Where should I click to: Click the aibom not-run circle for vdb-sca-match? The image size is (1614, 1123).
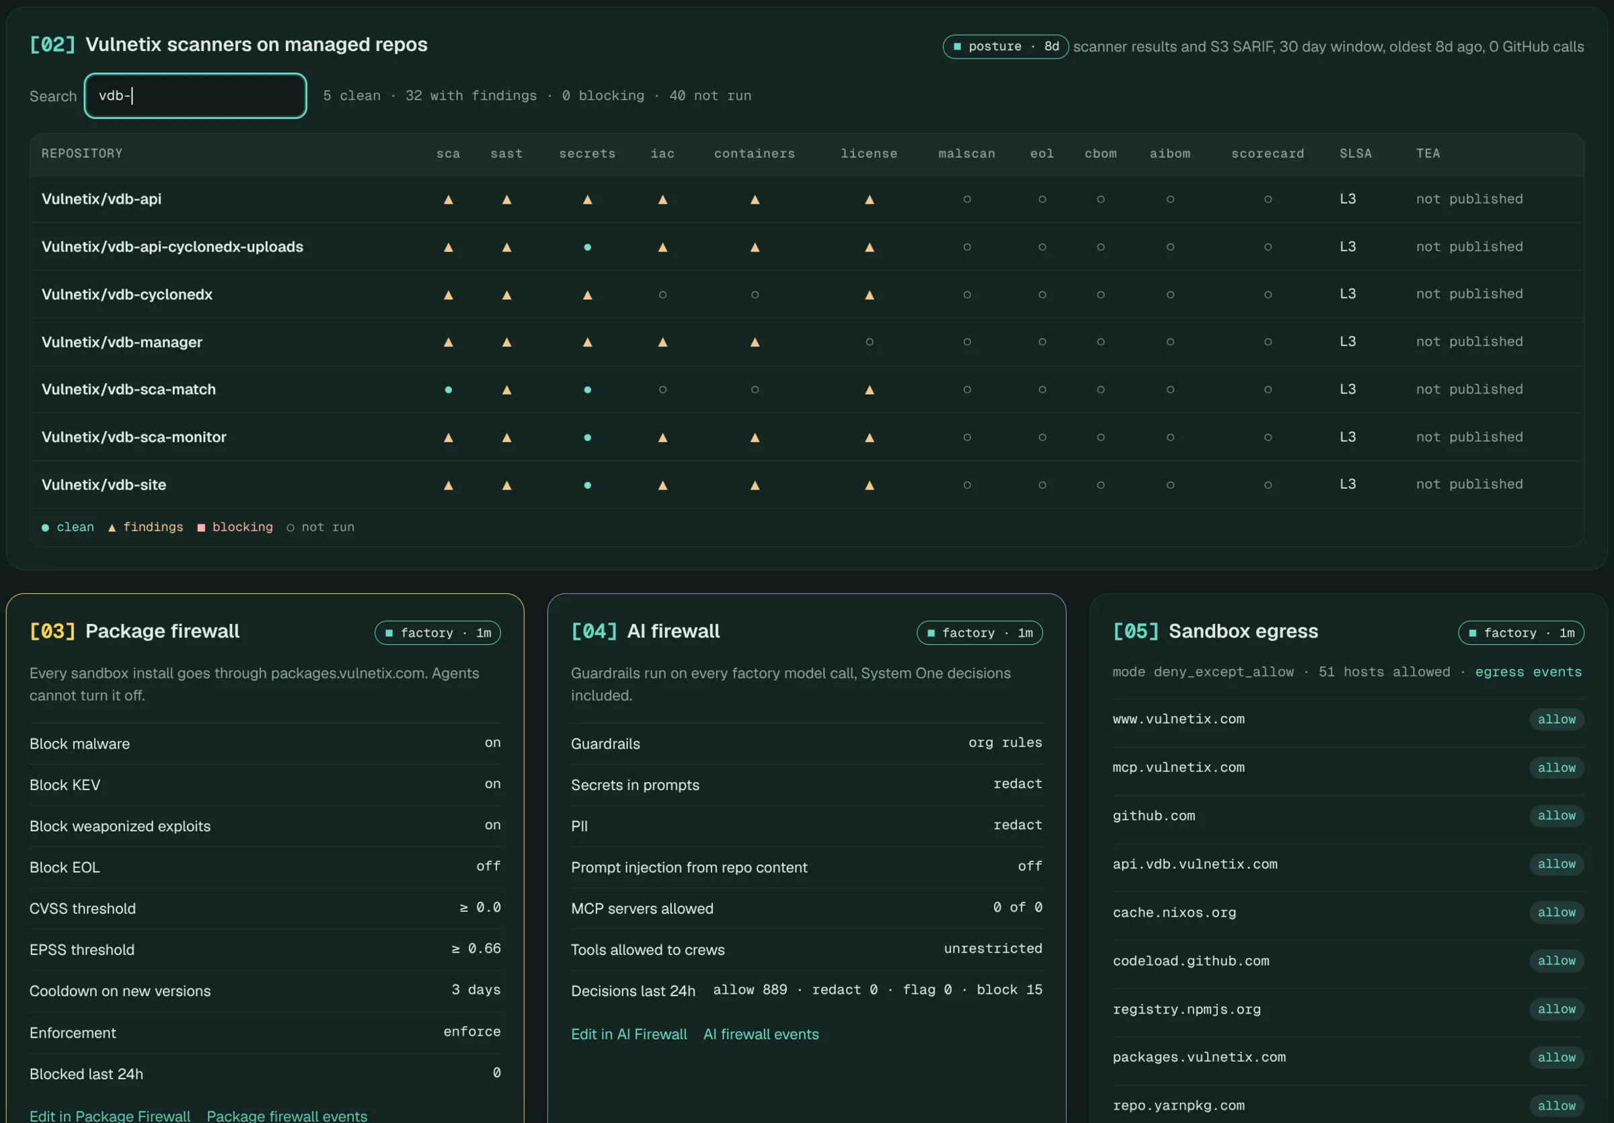[1170, 390]
